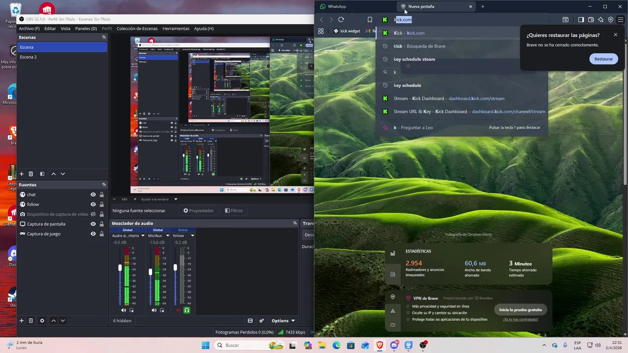Screen dimensions: 628x353
Task: Move scene up in Escenas toolbar
Action: click(x=53, y=174)
